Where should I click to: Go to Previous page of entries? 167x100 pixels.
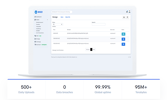click(88, 49)
